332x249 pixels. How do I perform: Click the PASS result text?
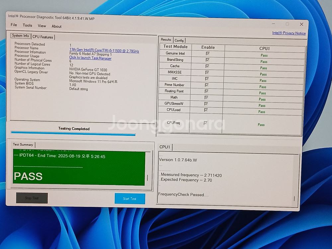click(28, 176)
